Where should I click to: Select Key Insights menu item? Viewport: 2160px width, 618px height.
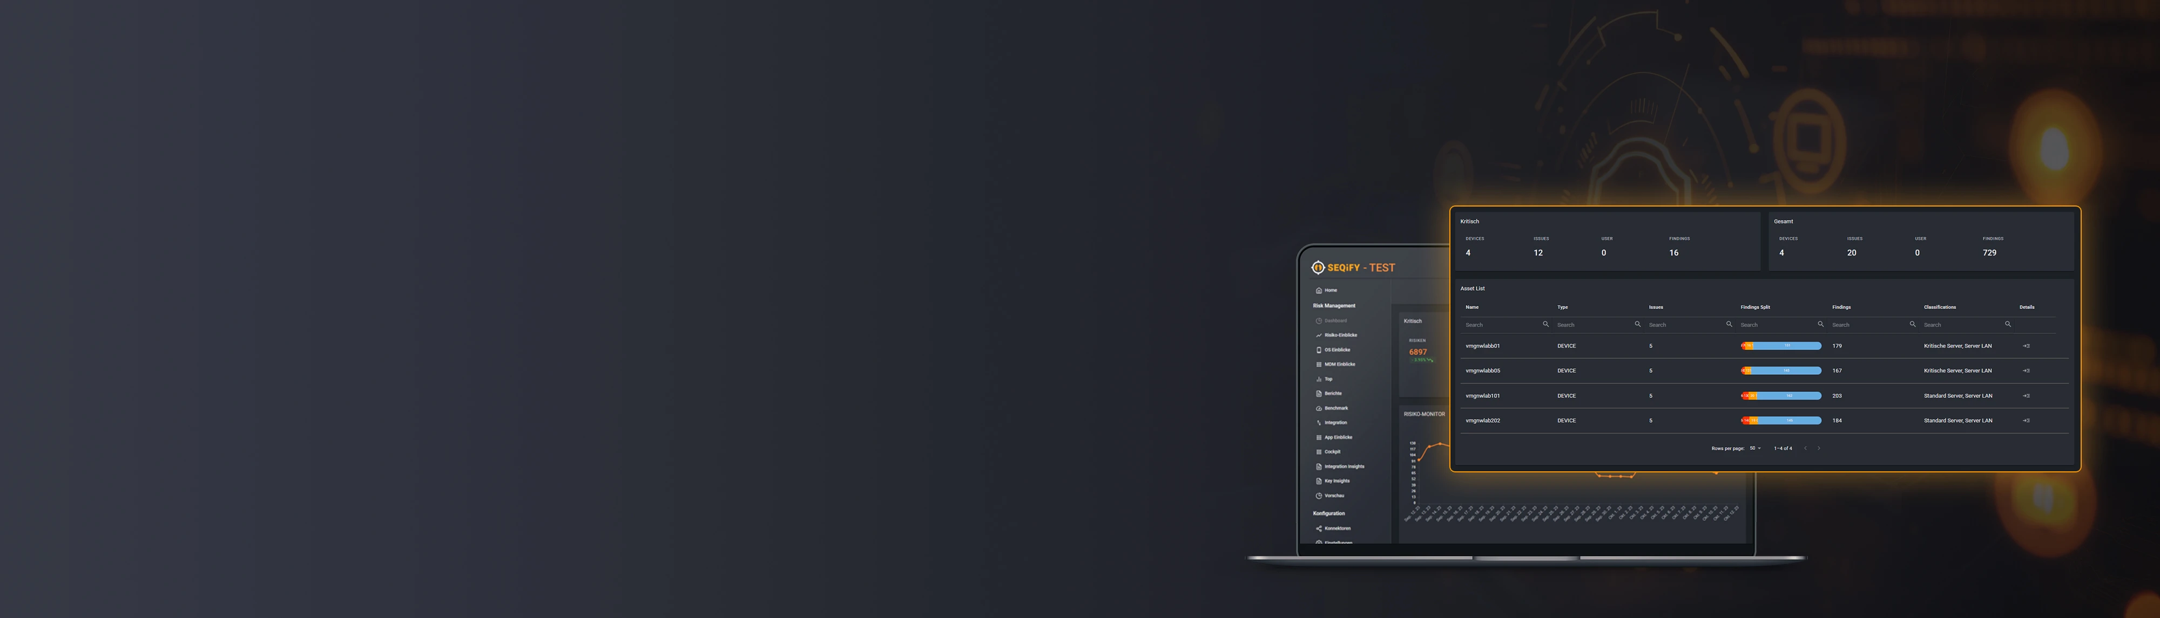[1336, 480]
